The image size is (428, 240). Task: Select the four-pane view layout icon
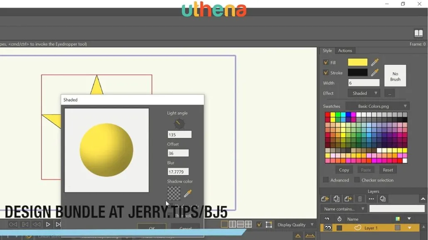pyautogui.click(x=248, y=224)
